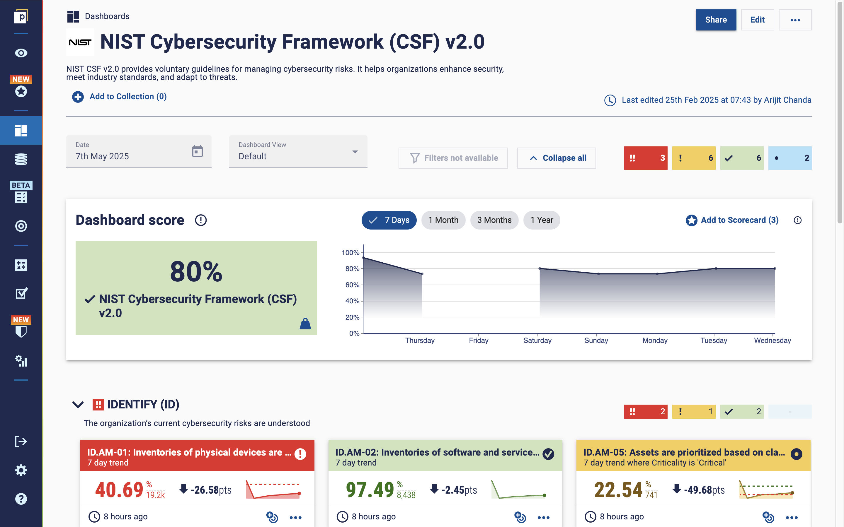Screen dimensions: 844x527
Task: Click the Share button
Action: [716, 20]
